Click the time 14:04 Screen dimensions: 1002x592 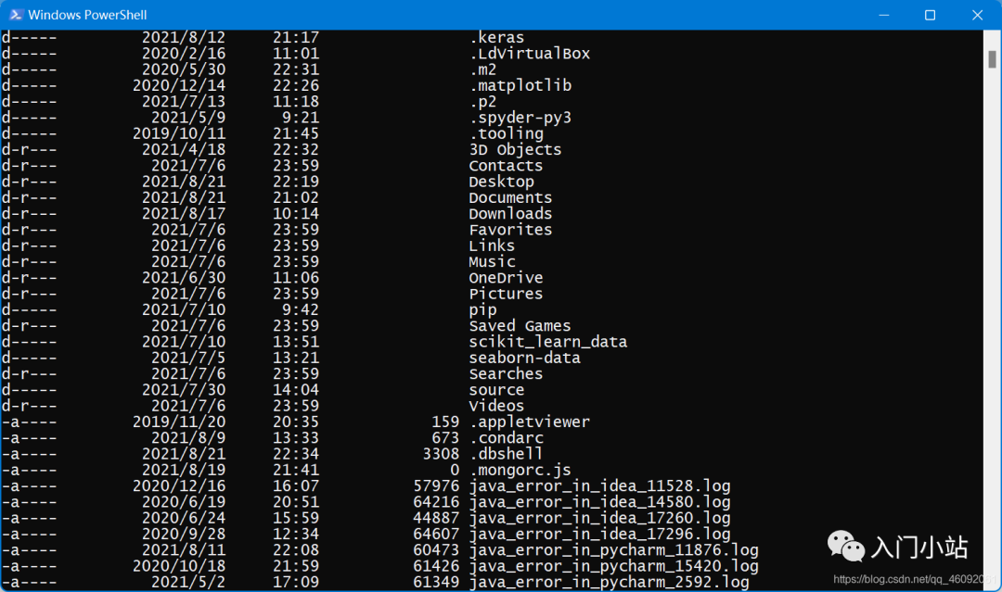tap(296, 390)
